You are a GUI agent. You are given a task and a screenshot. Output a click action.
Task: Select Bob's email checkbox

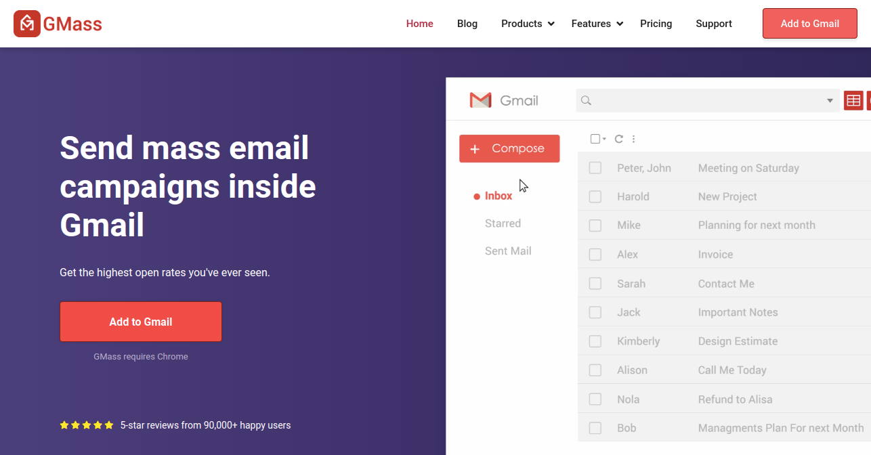click(x=595, y=428)
